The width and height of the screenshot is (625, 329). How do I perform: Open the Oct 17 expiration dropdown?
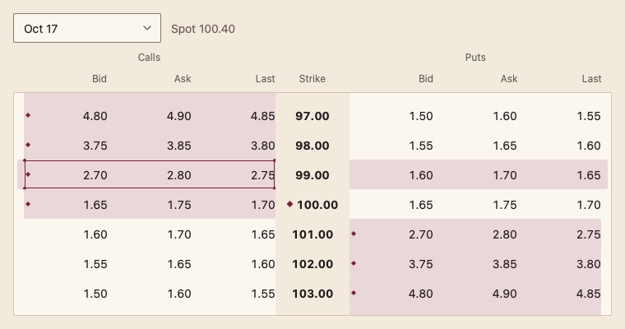87,28
